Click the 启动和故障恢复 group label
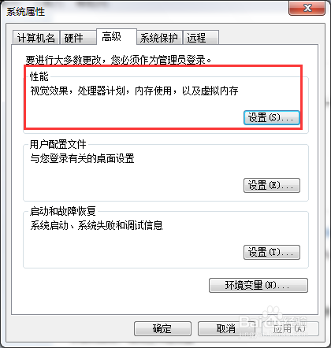The image size is (331, 348). pos(63,211)
